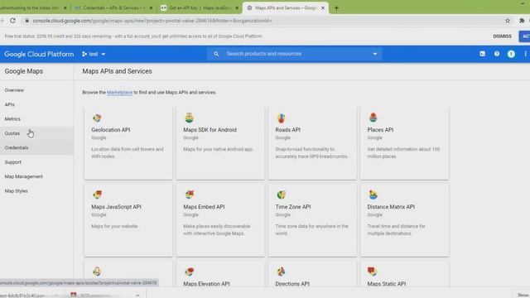Image resolution: width=530 pixels, height=298 pixels.
Task: Click the Maps Static API icon
Action: (x=372, y=272)
